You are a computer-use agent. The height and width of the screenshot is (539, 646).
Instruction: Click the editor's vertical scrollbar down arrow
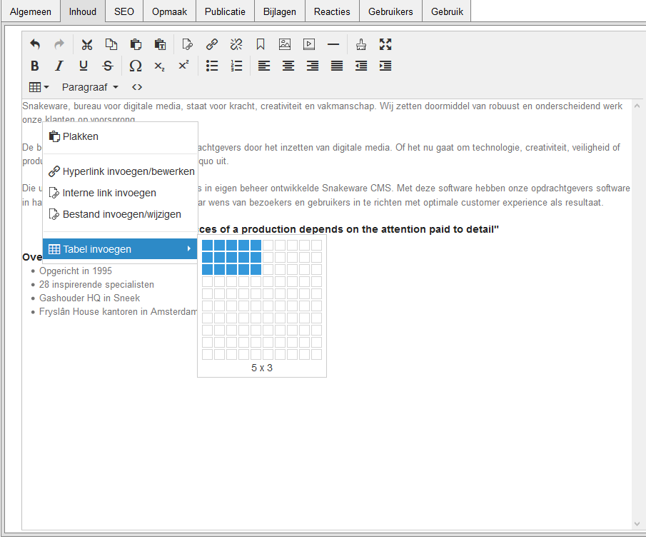point(637,524)
